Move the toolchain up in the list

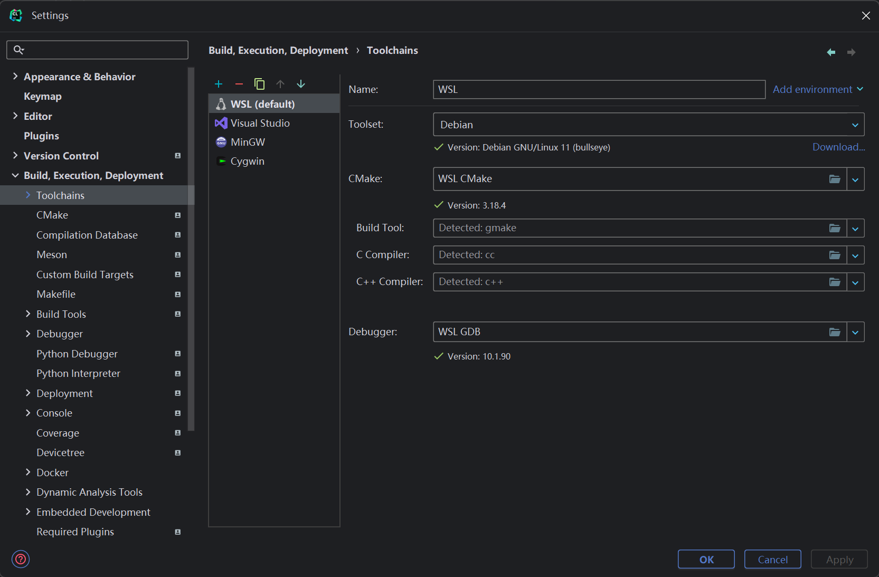click(x=280, y=84)
